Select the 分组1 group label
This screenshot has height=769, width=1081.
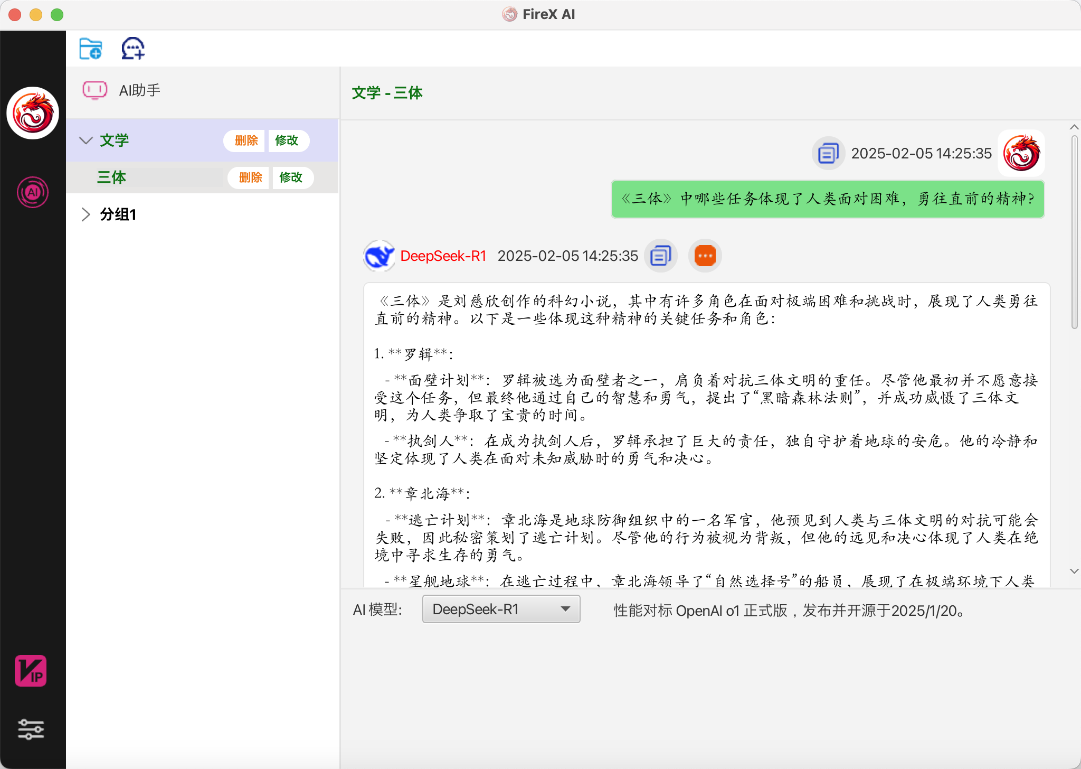118,214
